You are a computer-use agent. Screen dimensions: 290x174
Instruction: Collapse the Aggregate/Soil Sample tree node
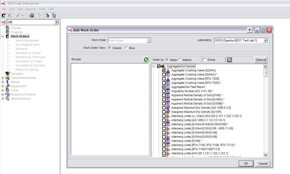tap(154, 66)
